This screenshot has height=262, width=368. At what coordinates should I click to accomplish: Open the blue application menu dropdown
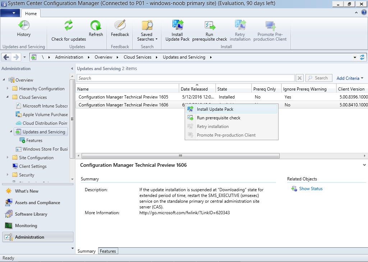tap(10, 13)
